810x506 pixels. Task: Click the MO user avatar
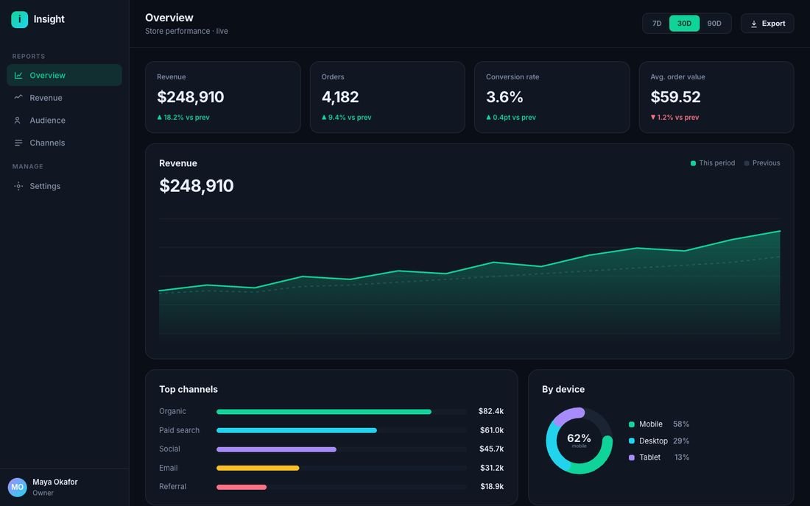17,487
